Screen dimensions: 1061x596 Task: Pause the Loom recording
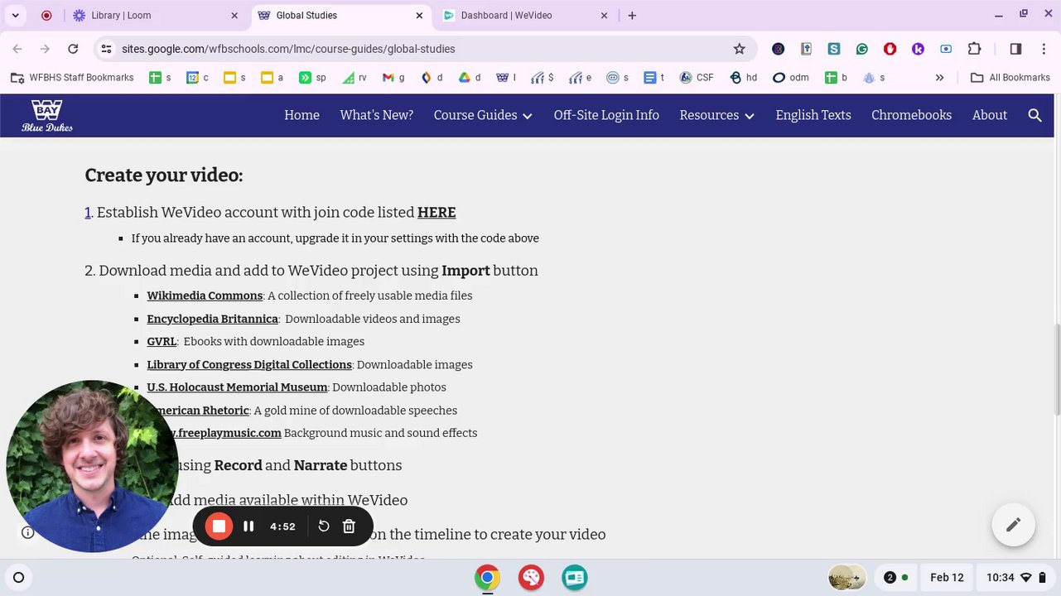[248, 526]
